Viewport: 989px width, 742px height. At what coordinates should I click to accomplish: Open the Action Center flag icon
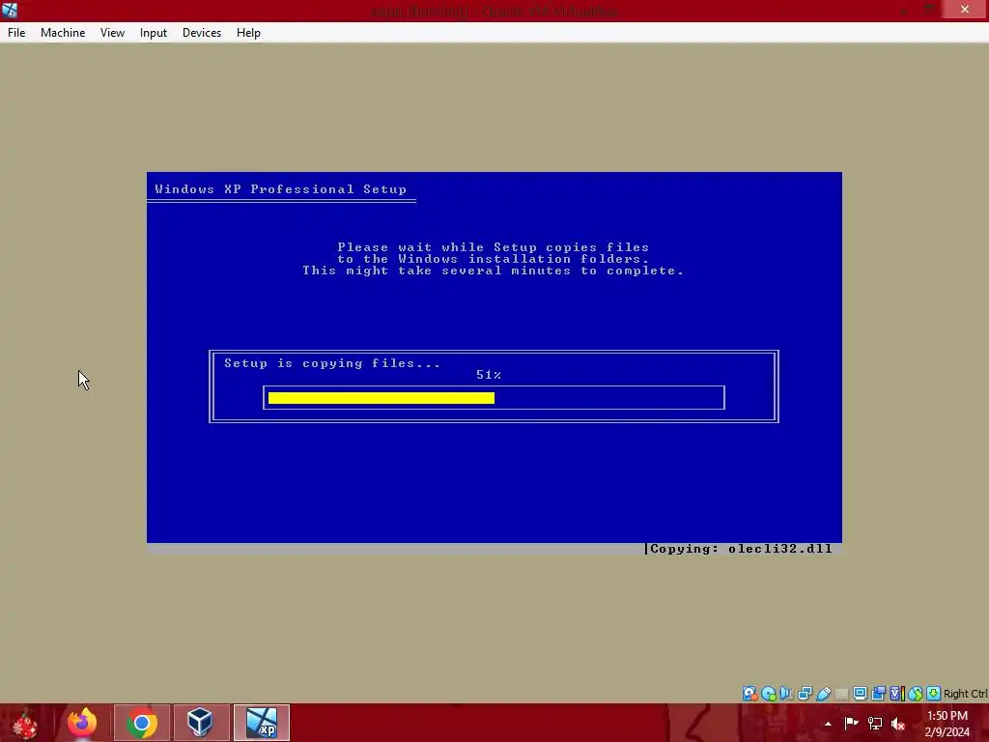(851, 723)
